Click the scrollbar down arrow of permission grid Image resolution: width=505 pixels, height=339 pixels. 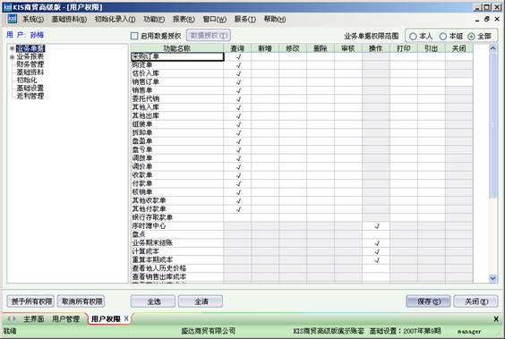point(492,278)
